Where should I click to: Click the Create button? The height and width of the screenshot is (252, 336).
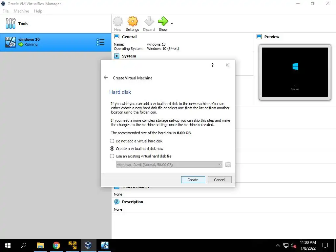point(193,180)
